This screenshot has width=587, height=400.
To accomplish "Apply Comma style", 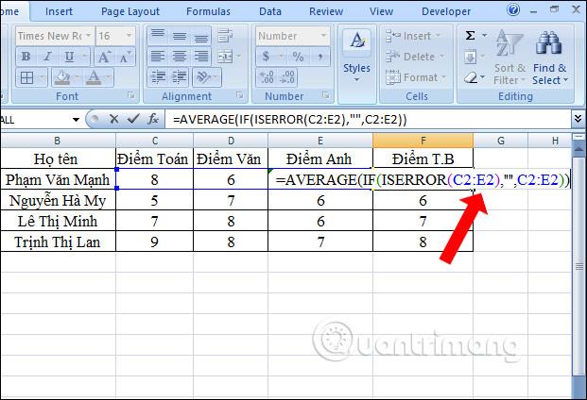I will pyautogui.click(x=320, y=57).
